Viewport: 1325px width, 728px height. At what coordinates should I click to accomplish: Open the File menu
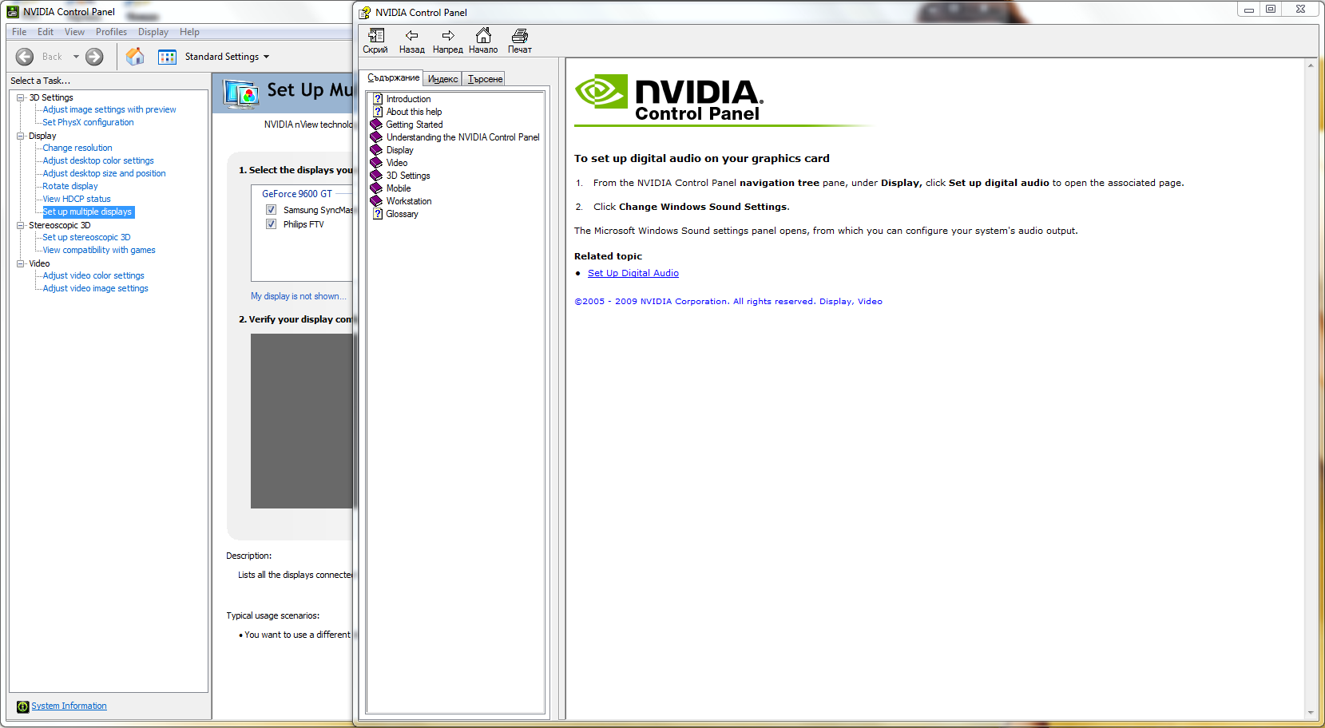tap(19, 32)
